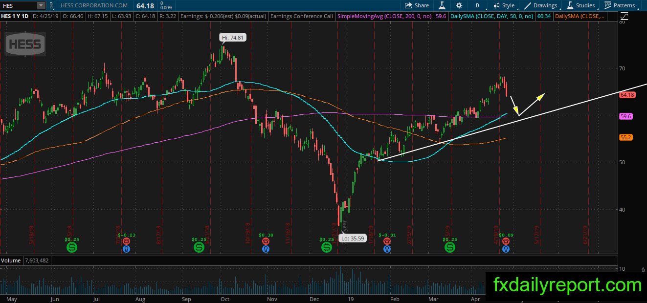
Task: Open the Patterns dropdown
Action: pos(620,5)
